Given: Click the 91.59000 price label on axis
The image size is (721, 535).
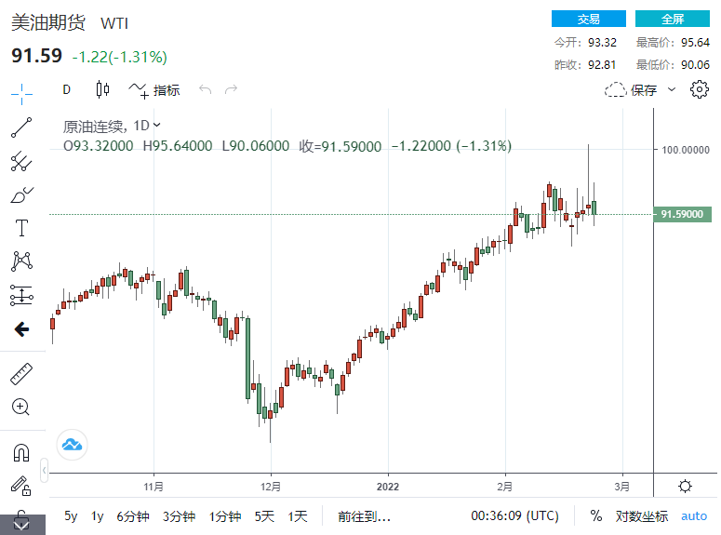Looking at the screenshot, I should coord(683,215).
